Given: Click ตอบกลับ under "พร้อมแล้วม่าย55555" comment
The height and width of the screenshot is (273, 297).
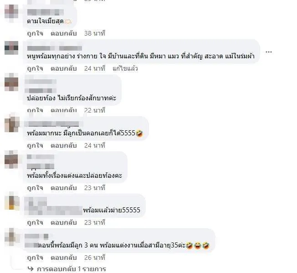Looking at the screenshot, I should pos(64,222).
